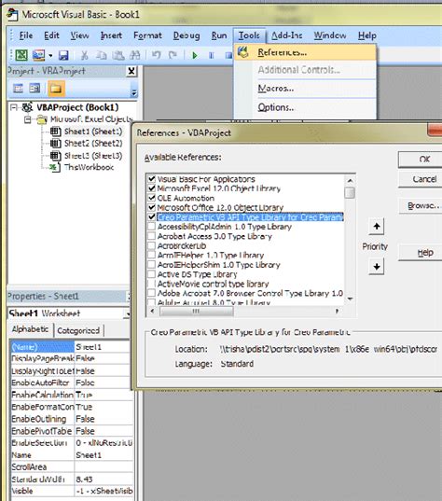This screenshot has height=501, width=442.
Task: Uncheck Microsoft Office 12.0 Object Library
Action: [x=152, y=207]
